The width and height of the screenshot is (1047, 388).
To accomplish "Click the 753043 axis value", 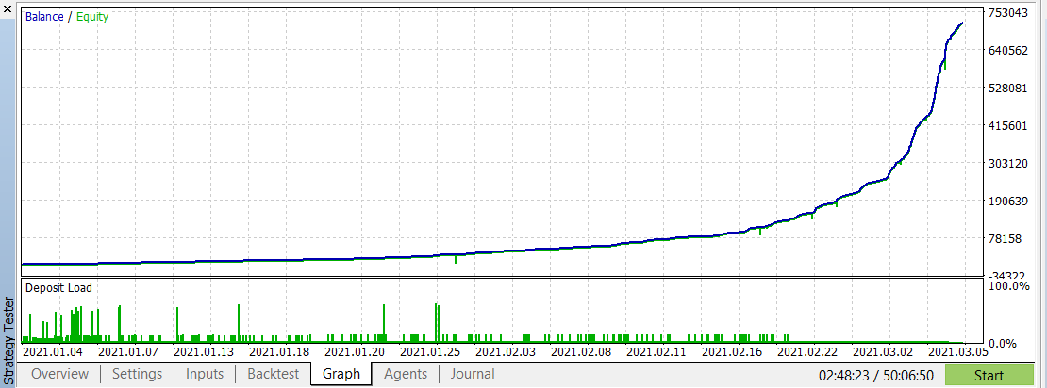I will pos(1008,12).
